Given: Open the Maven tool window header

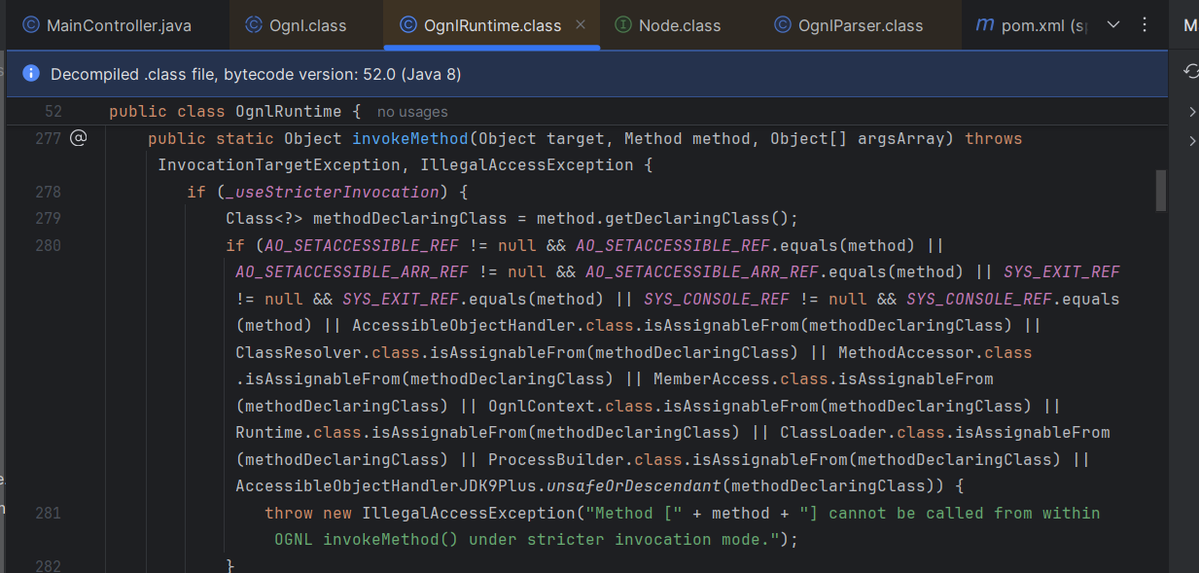Looking at the screenshot, I should [x=1190, y=25].
